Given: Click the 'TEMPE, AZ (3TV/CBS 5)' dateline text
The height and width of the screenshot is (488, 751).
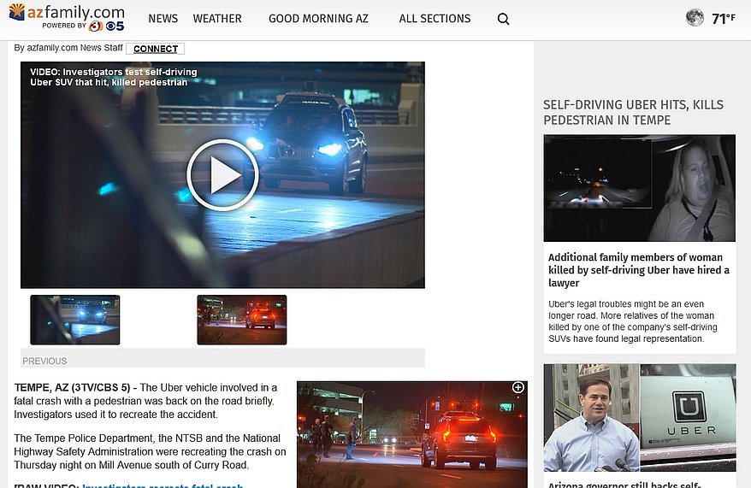Looking at the screenshot, I should coord(72,387).
